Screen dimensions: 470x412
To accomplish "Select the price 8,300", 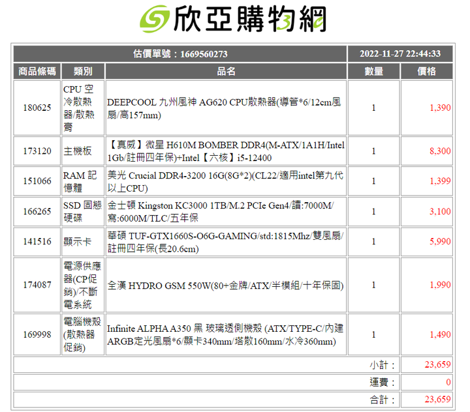I will pyautogui.click(x=440, y=151).
